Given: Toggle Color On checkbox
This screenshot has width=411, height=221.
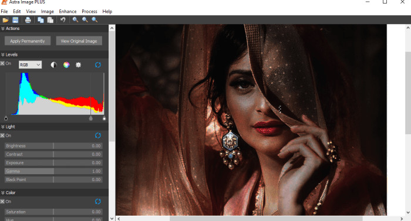Looking at the screenshot, I should (2, 201).
